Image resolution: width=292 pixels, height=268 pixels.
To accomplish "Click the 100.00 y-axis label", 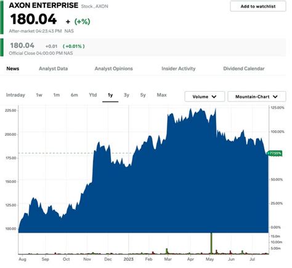I will tap(10, 229).
